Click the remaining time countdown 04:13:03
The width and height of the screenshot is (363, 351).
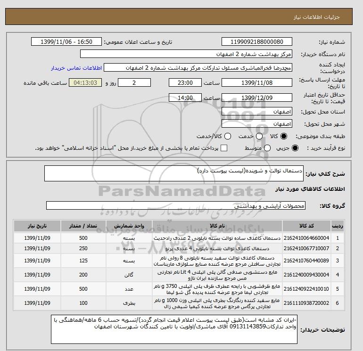click(x=85, y=82)
